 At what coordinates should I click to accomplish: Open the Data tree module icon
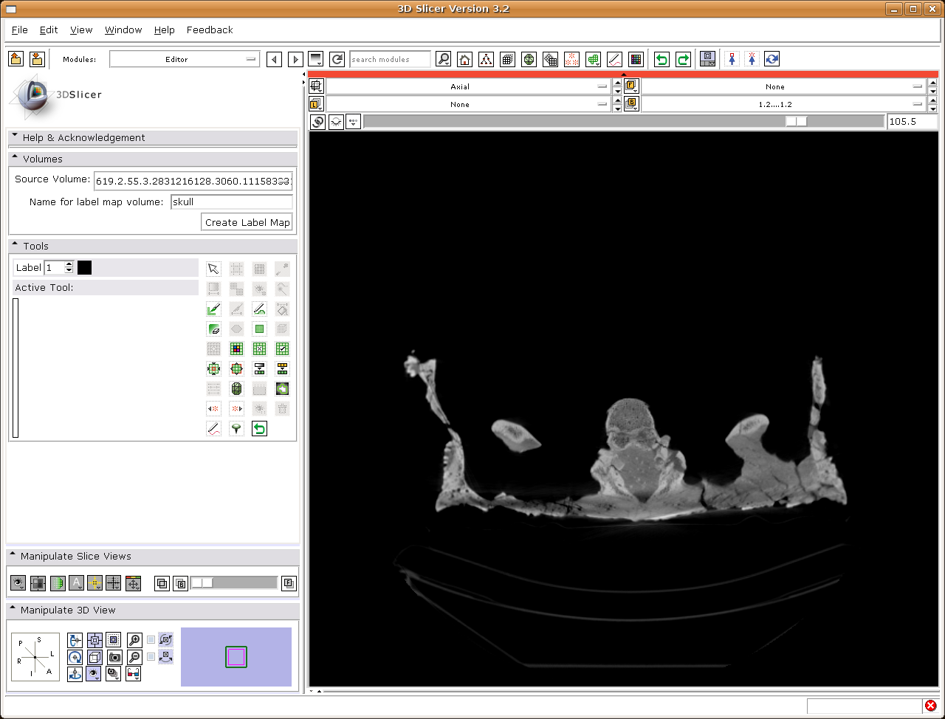coord(486,59)
